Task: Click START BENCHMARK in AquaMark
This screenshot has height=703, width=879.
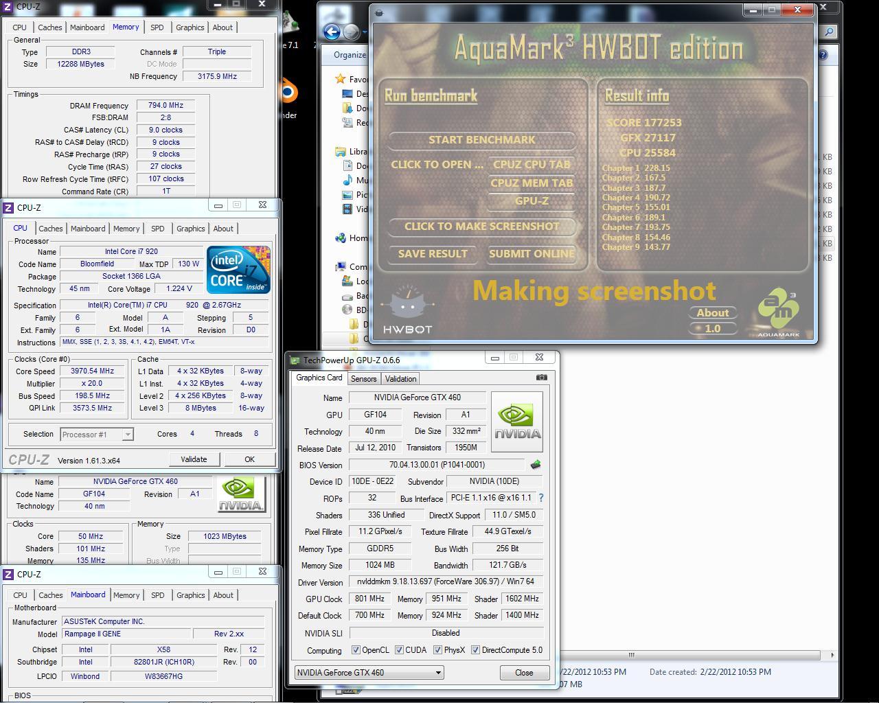Action: coord(481,140)
